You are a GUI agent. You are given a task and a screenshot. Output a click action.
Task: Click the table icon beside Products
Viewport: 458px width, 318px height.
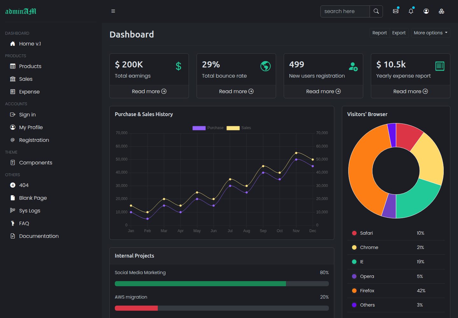(13, 66)
